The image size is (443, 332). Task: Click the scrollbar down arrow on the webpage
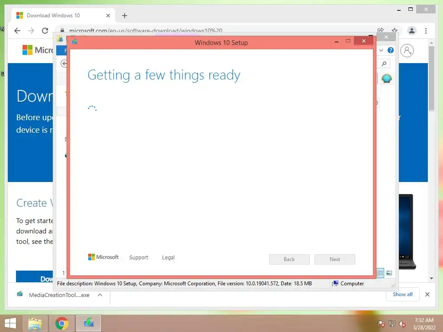431,278
